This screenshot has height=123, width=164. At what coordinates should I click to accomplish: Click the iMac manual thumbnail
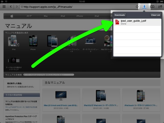pyautogui.click(x=61, y=96)
